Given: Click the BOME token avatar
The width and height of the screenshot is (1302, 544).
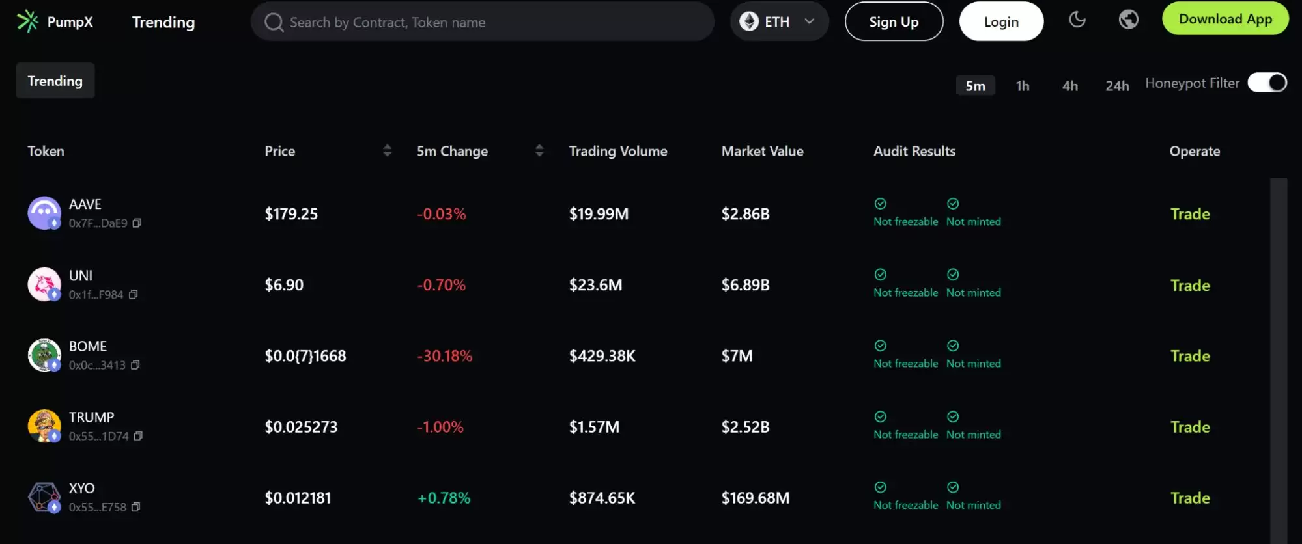Looking at the screenshot, I should pyautogui.click(x=44, y=355).
